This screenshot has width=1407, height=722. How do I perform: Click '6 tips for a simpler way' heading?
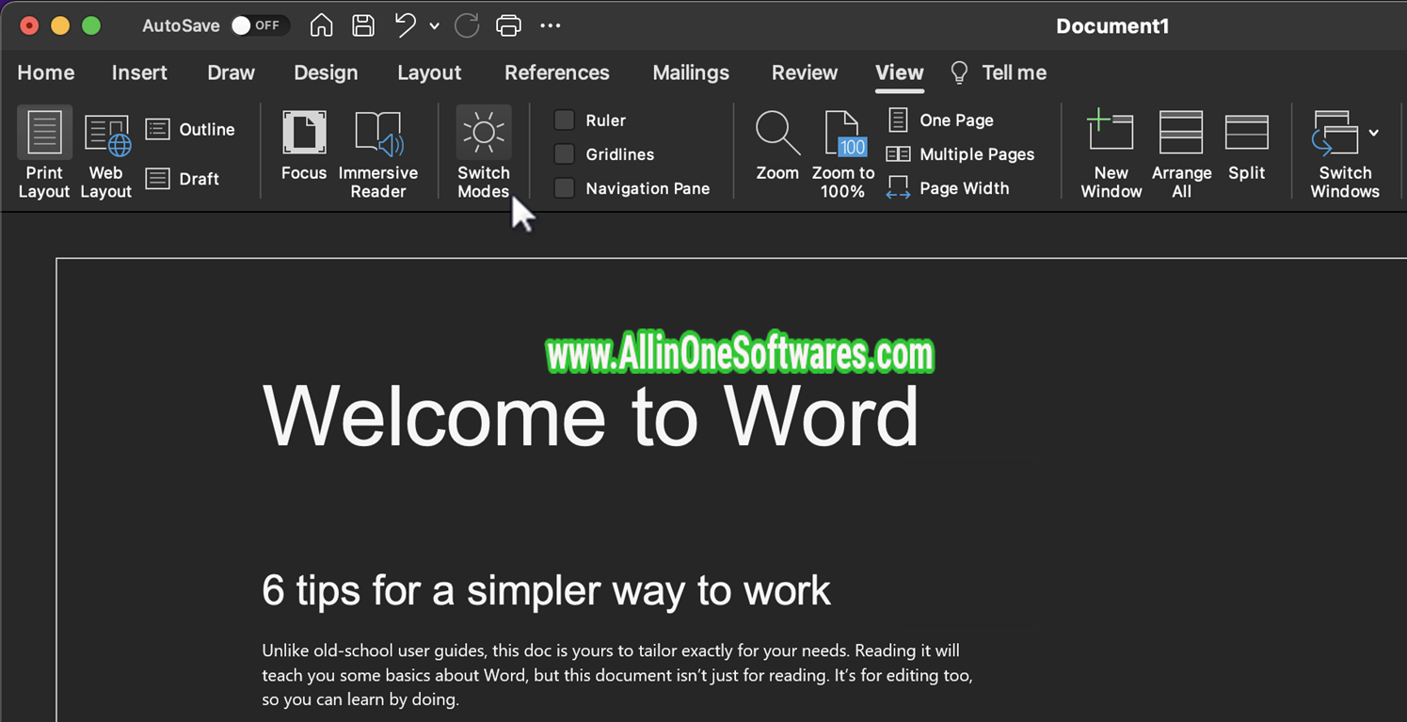click(x=546, y=590)
